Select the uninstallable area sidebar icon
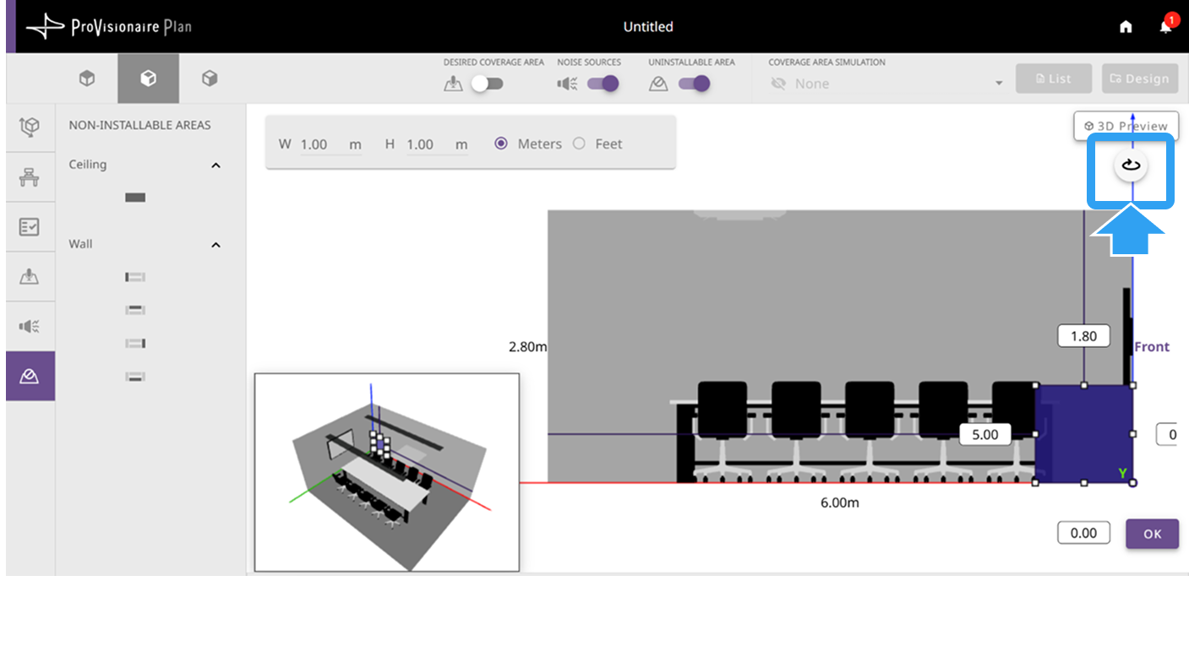Image resolution: width=1189 pixels, height=668 pixels. [30, 376]
